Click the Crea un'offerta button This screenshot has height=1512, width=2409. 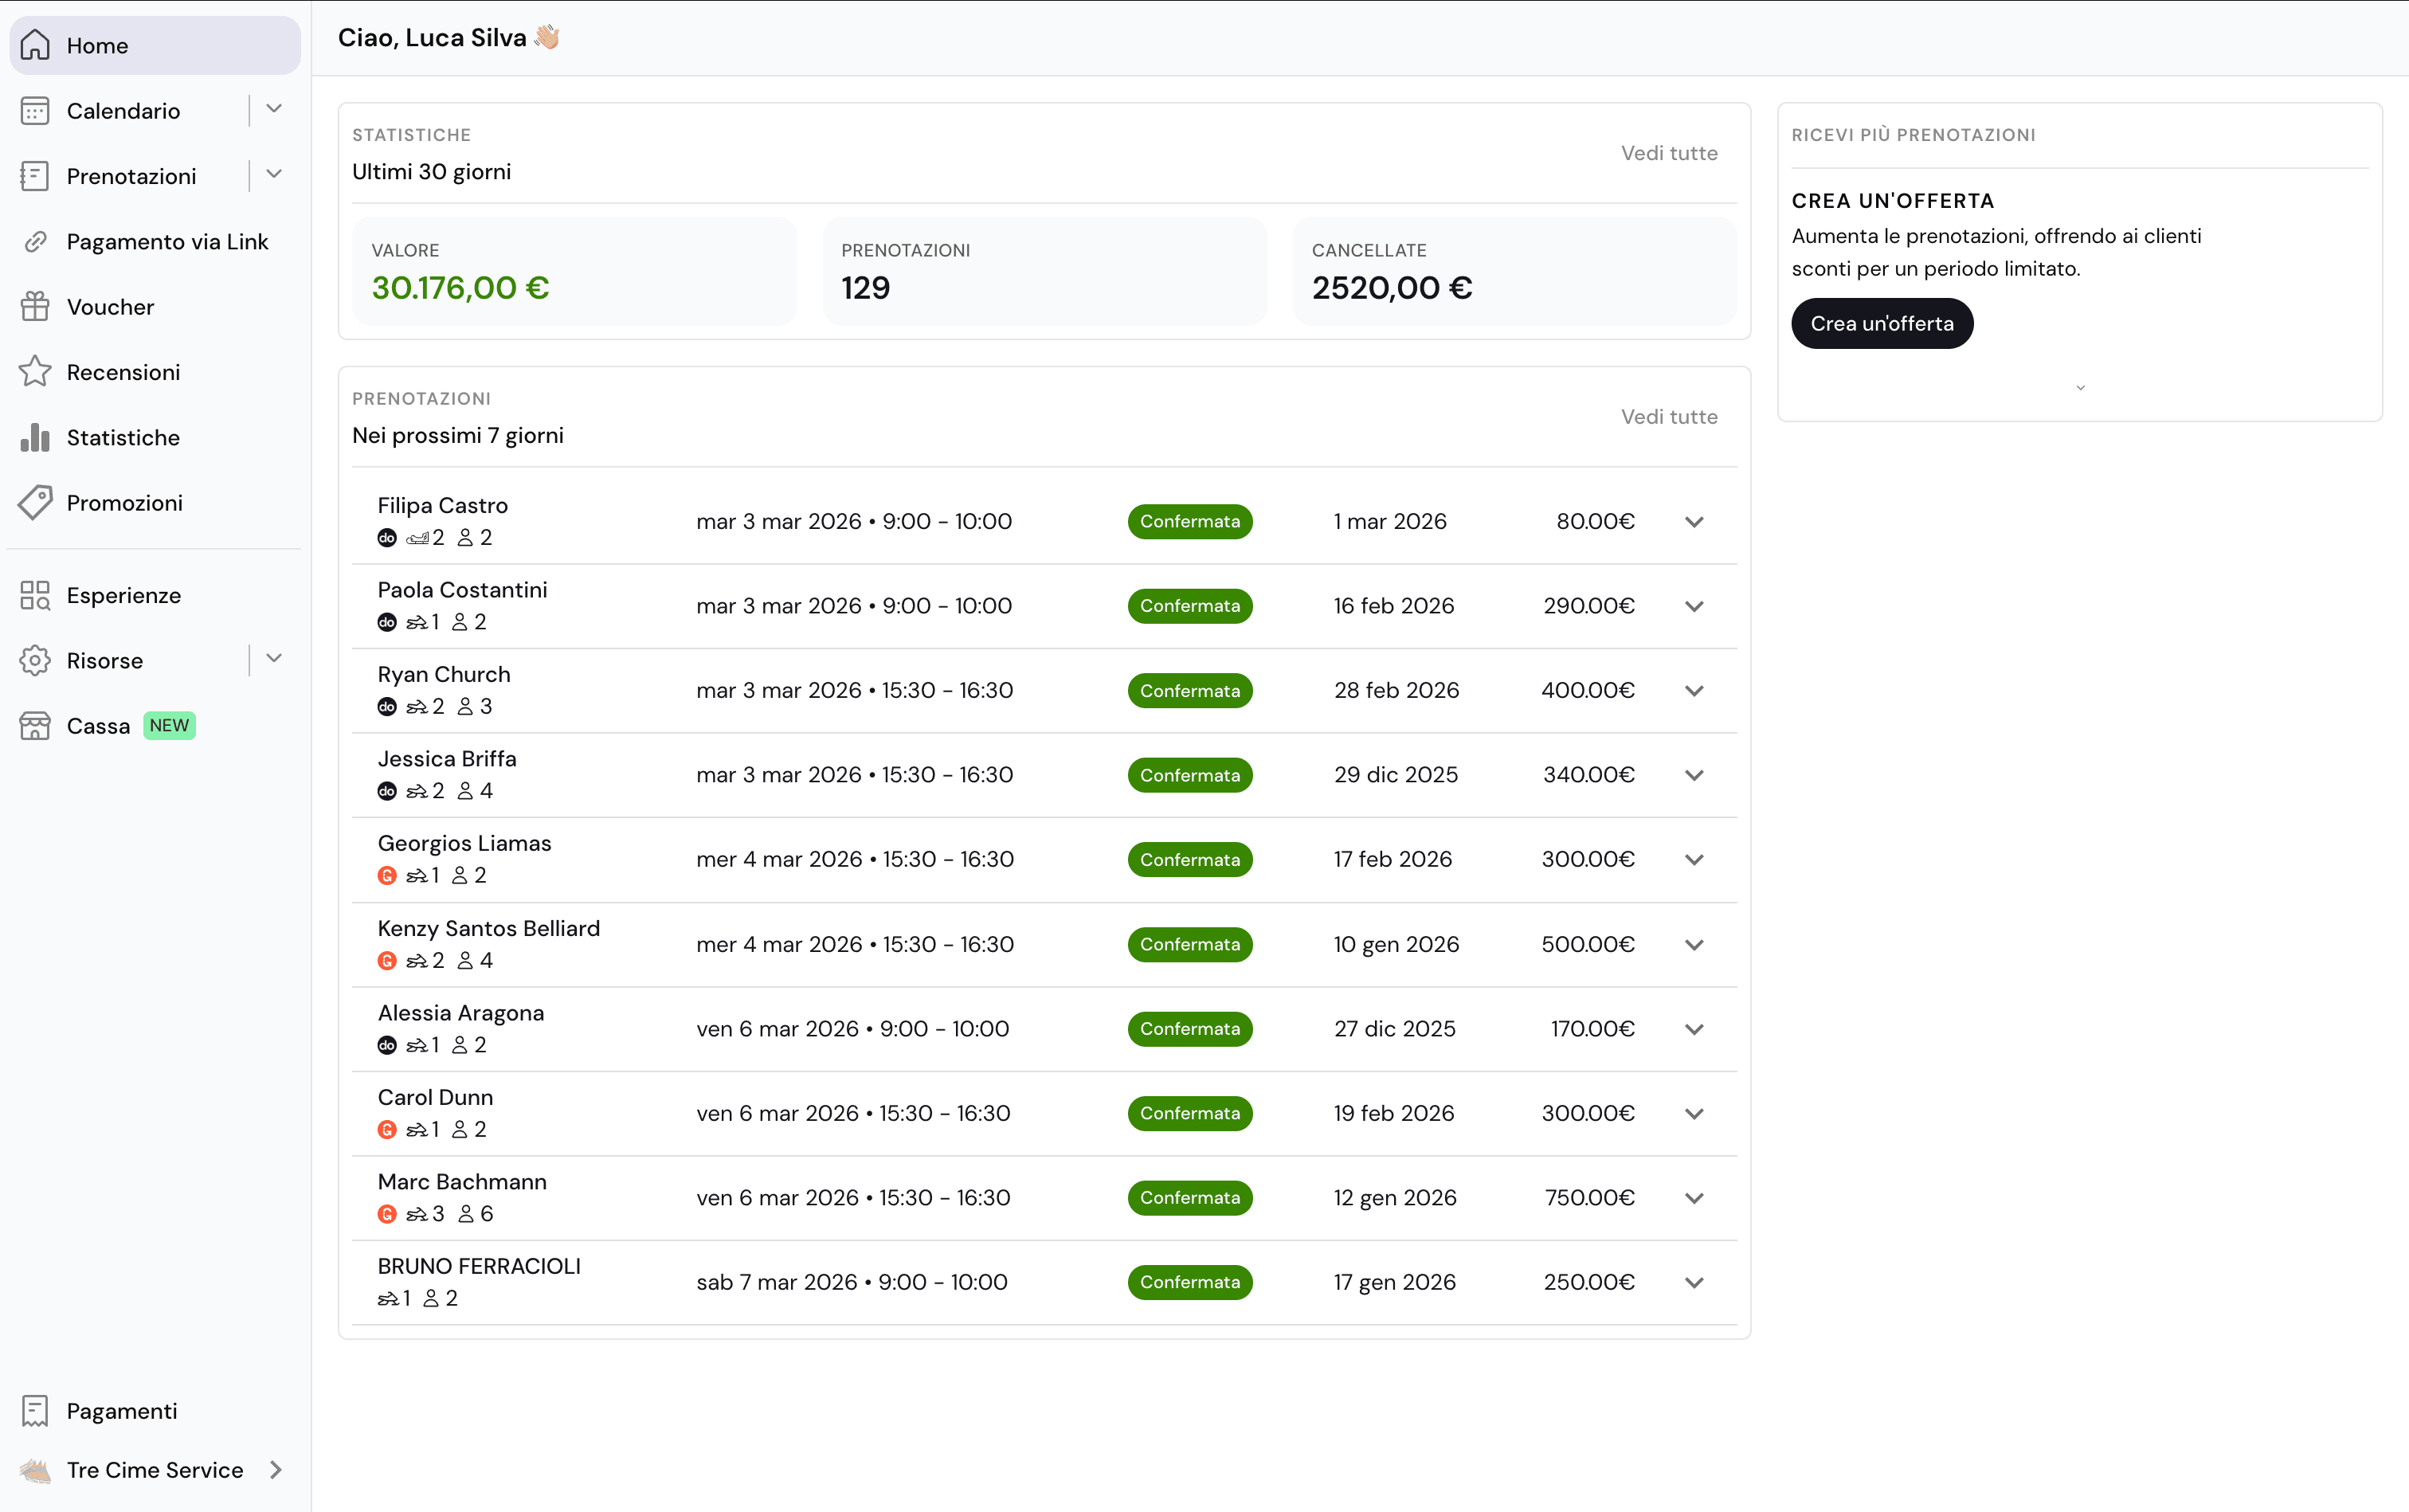tap(1881, 323)
